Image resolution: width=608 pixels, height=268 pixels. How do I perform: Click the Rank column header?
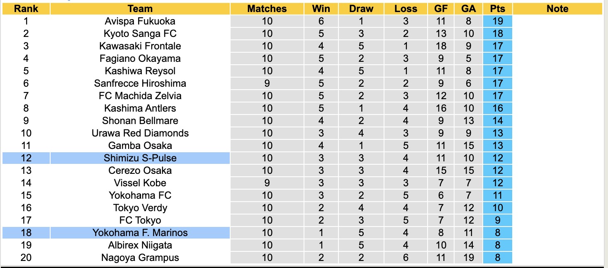pos(26,9)
